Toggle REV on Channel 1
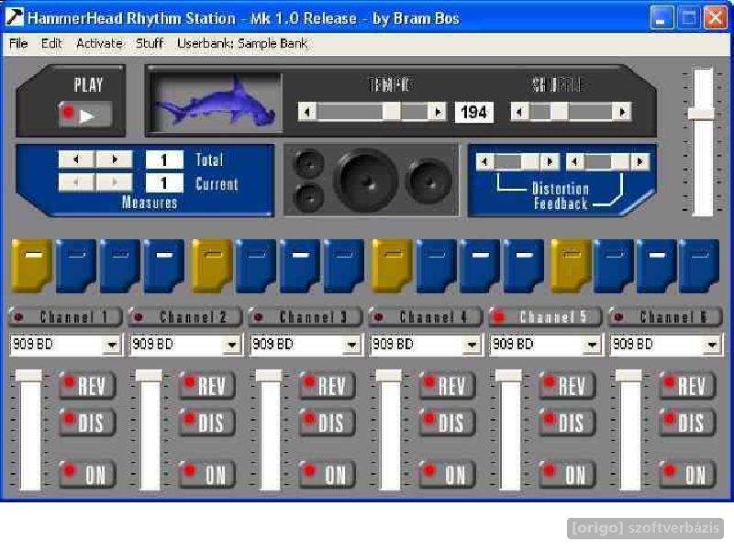 [x=87, y=386]
